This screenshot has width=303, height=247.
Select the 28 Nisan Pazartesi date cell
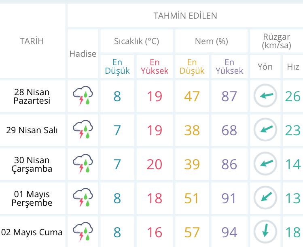(32, 96)
